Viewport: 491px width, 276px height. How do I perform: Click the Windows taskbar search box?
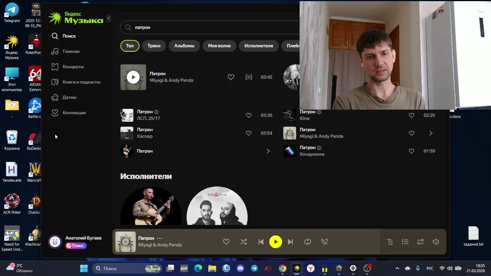(x=127, y=268)
